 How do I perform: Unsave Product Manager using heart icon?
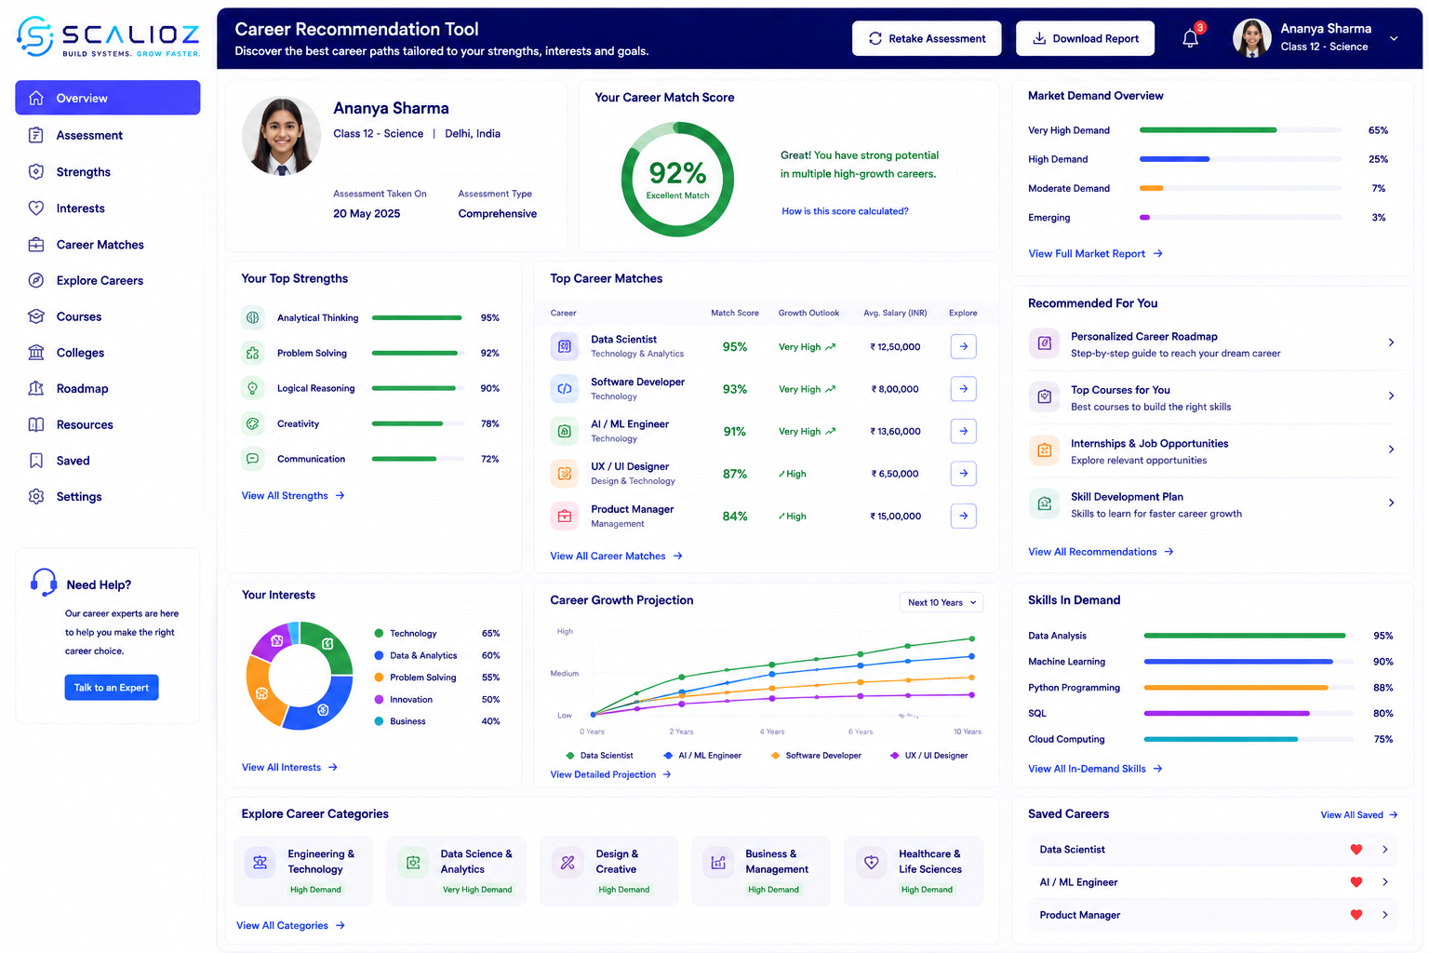coord(1356,915)
